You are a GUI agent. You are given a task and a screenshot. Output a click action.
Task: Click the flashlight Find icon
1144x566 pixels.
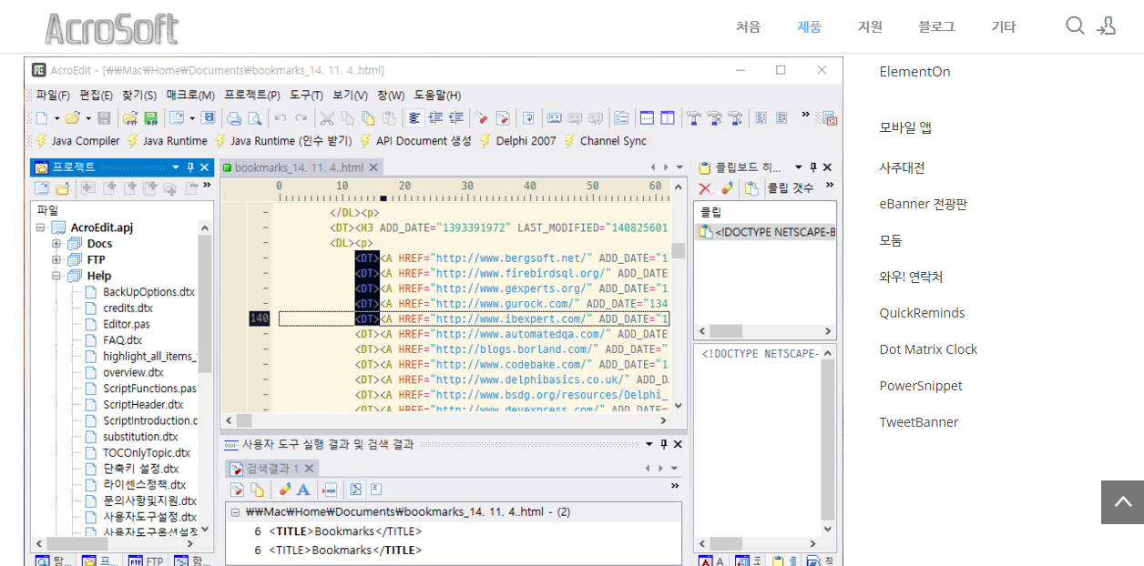[x=481, y=118]
